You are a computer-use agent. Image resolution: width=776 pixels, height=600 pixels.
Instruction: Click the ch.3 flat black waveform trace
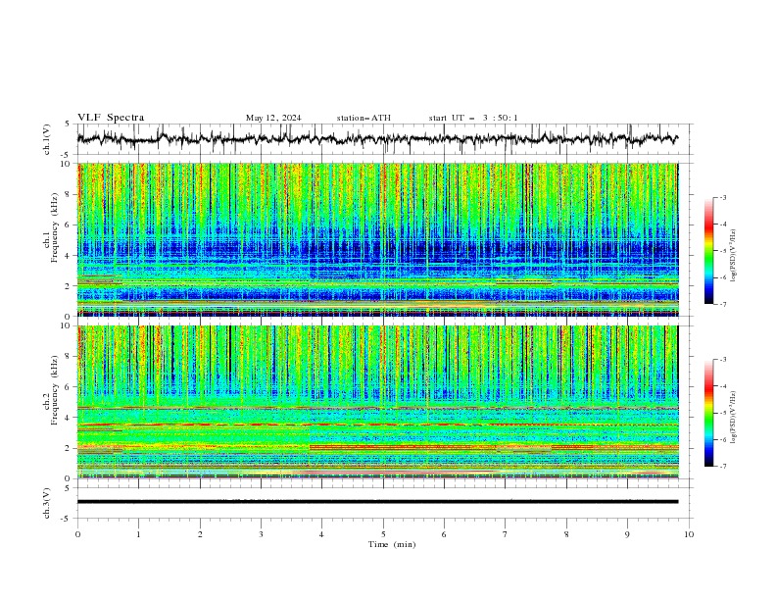[377, 502]
